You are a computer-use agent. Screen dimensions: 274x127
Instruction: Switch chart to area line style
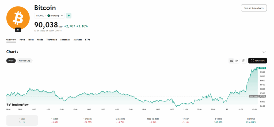[231, 61]
